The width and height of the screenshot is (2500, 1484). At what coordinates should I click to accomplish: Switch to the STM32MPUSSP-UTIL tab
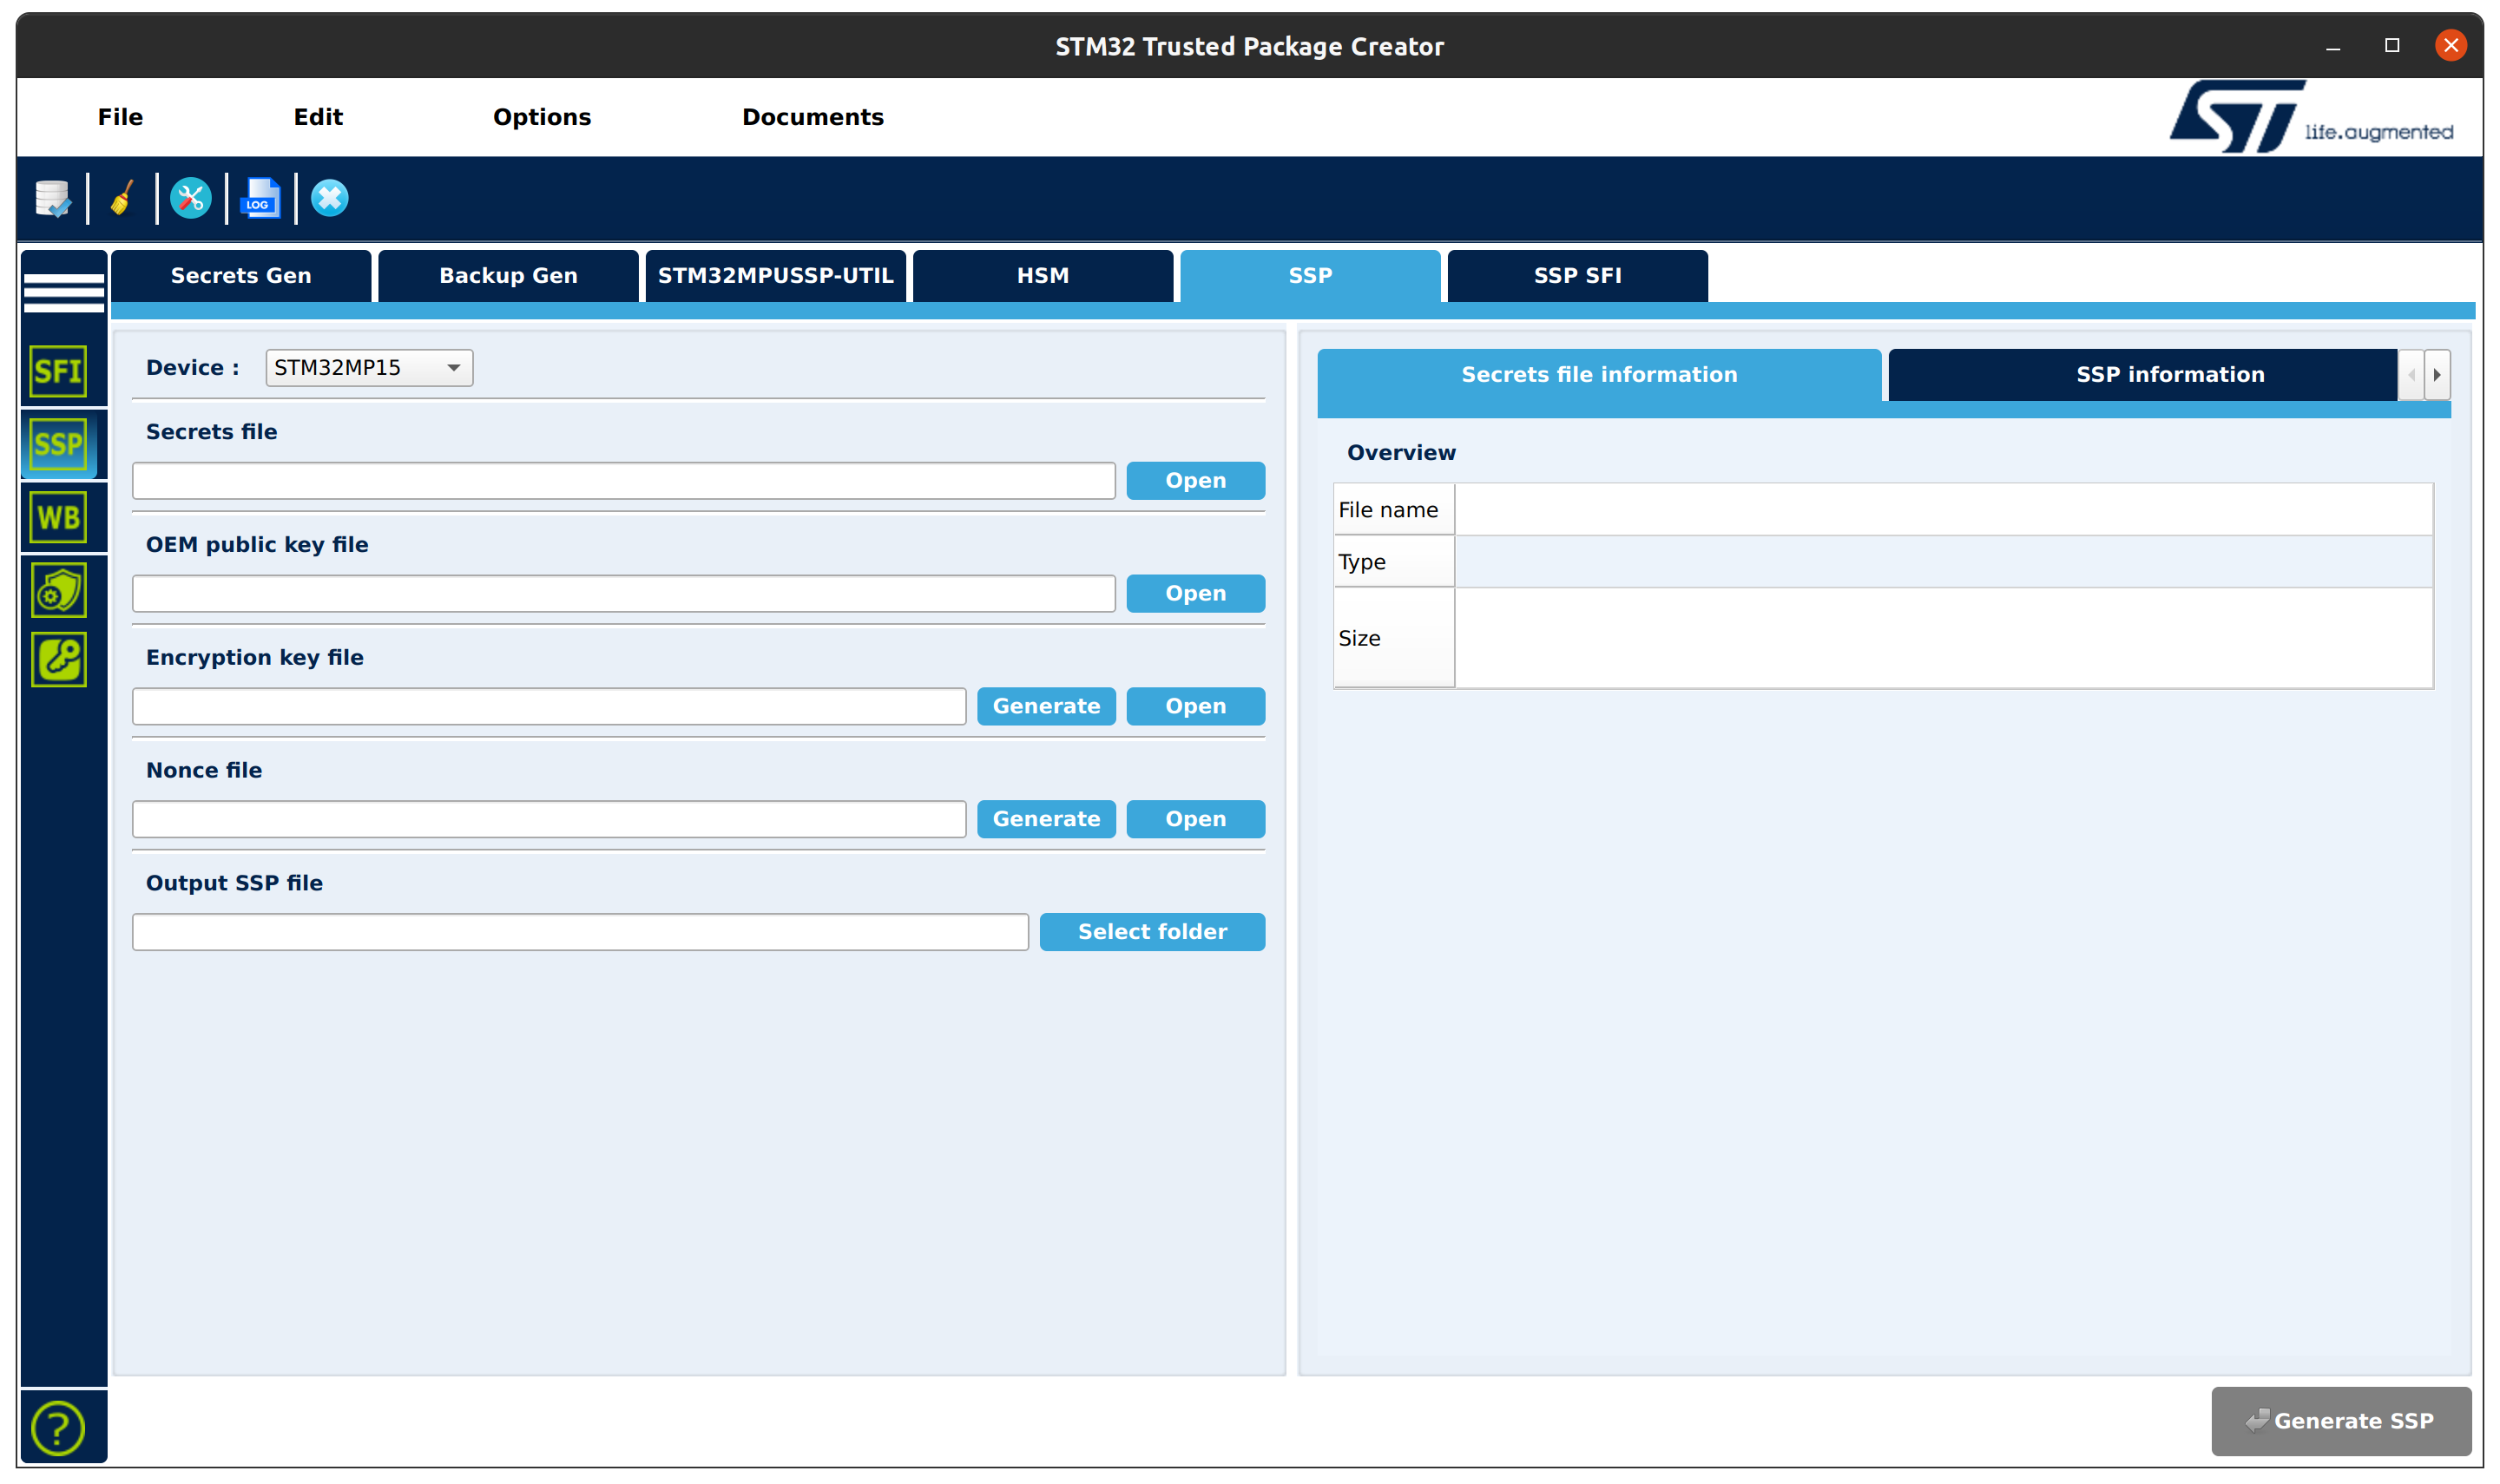[x=775, y=275]
